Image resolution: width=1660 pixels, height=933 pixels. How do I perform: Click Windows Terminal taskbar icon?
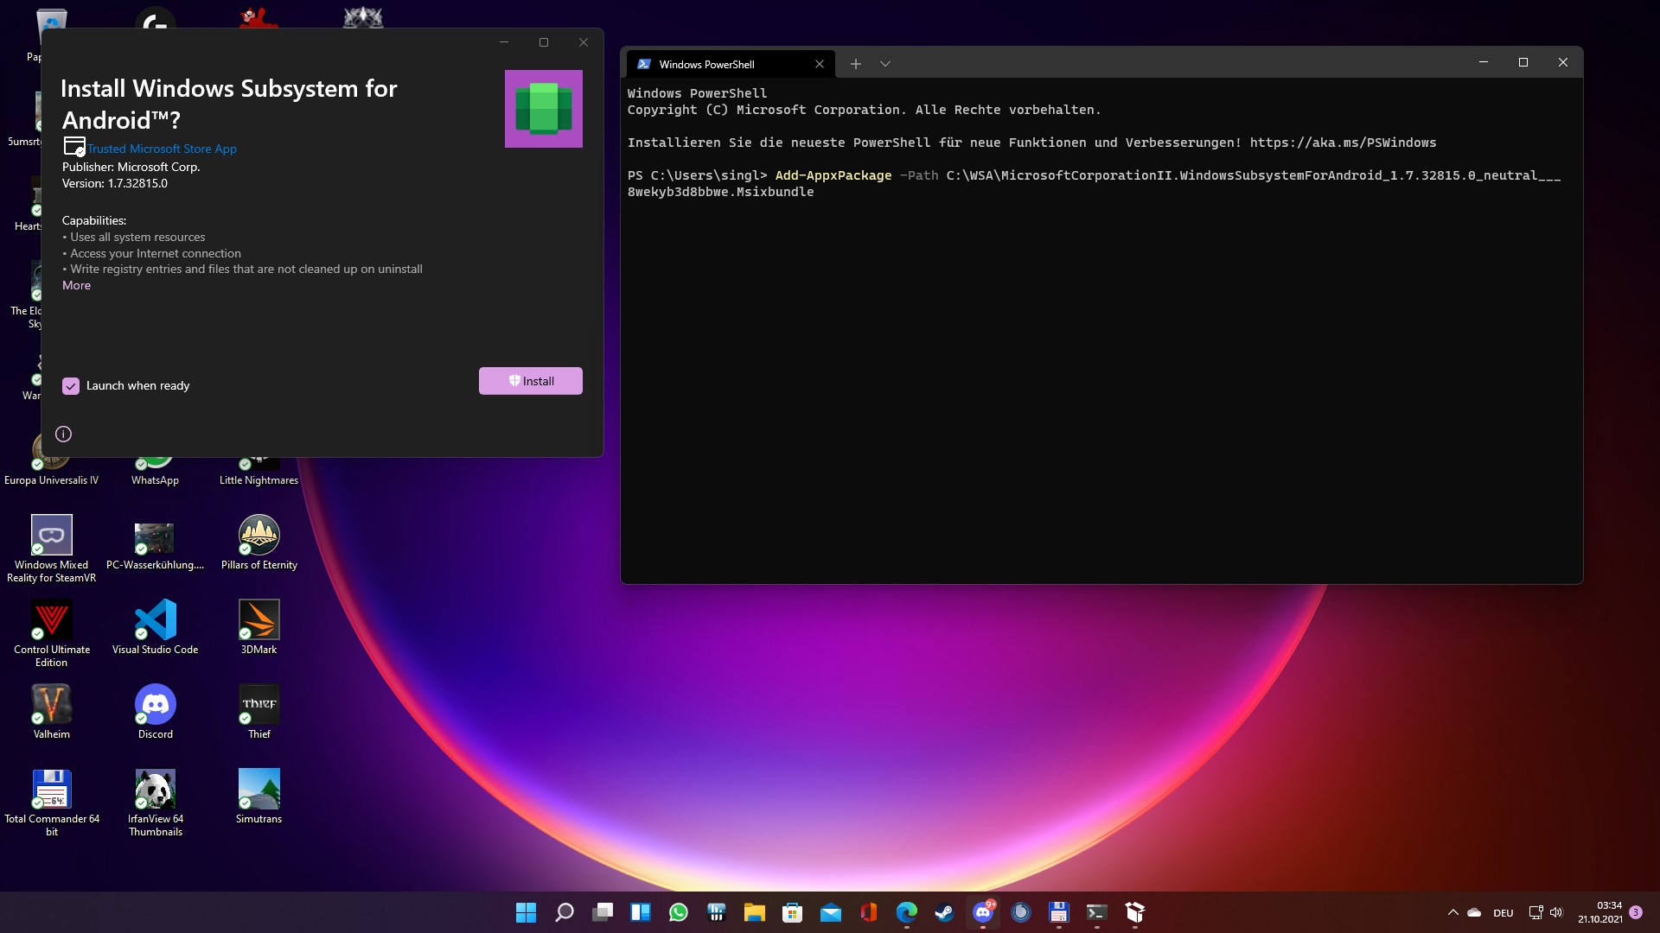[1097, 912]
